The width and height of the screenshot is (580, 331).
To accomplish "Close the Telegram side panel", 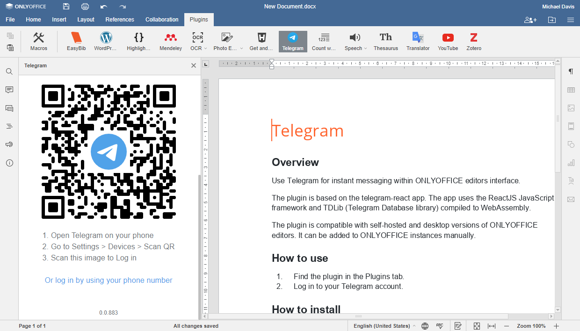I will click(194, 66).
